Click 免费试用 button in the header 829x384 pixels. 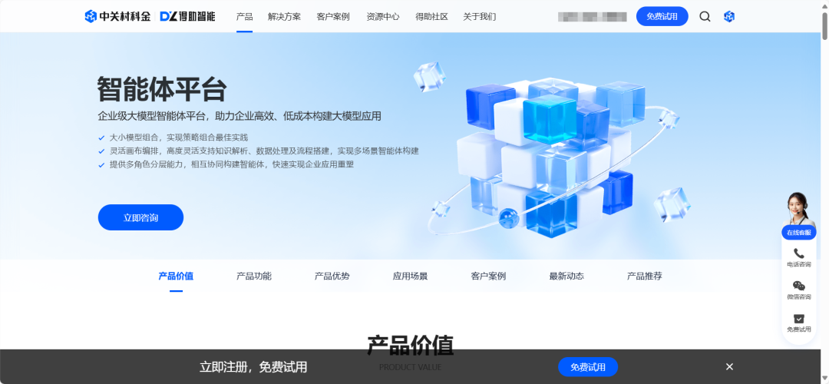[662, 16]
